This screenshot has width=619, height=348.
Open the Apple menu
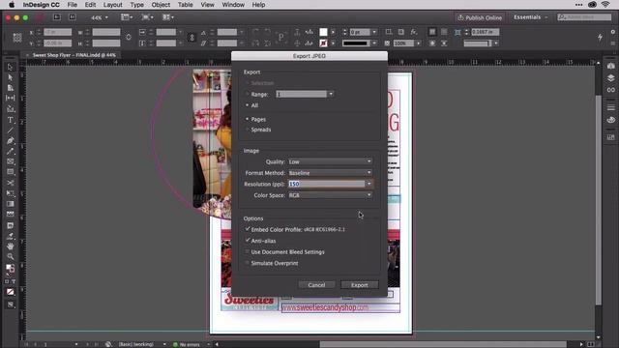point(12,5)
